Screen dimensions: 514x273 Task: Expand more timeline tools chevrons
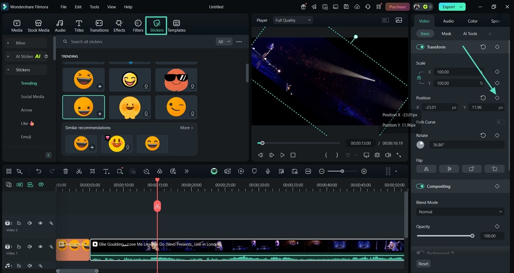tap(186, 171)
